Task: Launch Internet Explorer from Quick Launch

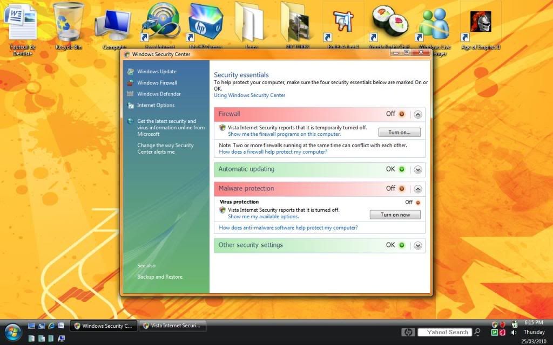Action: (51, 326)
